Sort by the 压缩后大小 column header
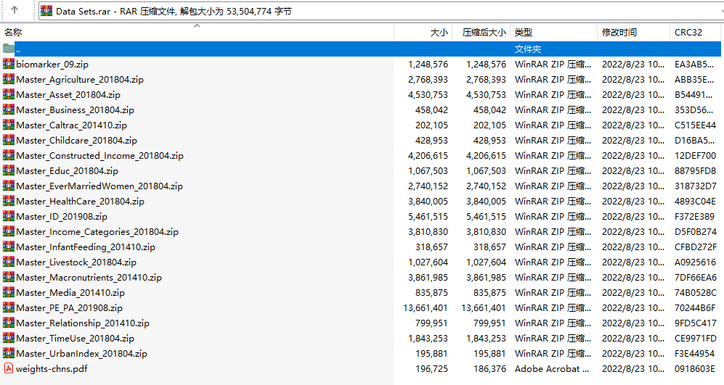The image size is (724, 385). tap(481, 33)
